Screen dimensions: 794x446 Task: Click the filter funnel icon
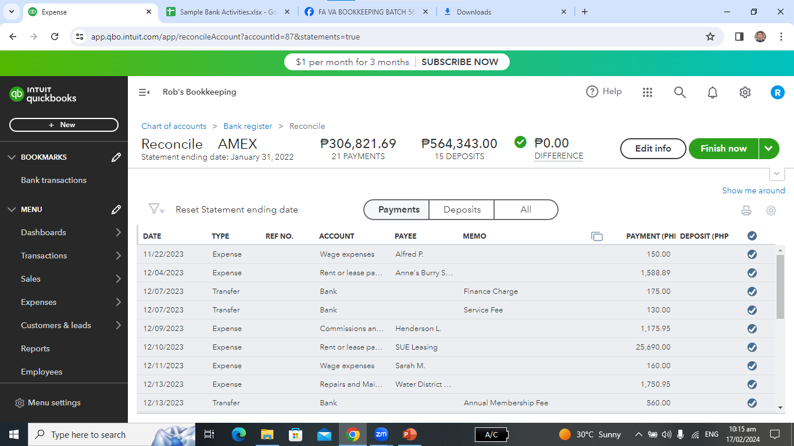point(156,209)
